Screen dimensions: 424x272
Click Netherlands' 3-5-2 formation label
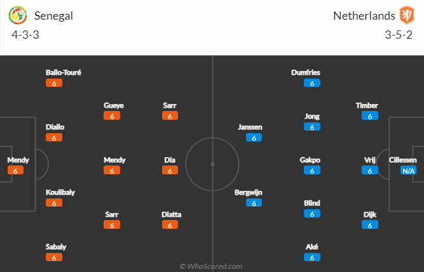coord(399,35)
